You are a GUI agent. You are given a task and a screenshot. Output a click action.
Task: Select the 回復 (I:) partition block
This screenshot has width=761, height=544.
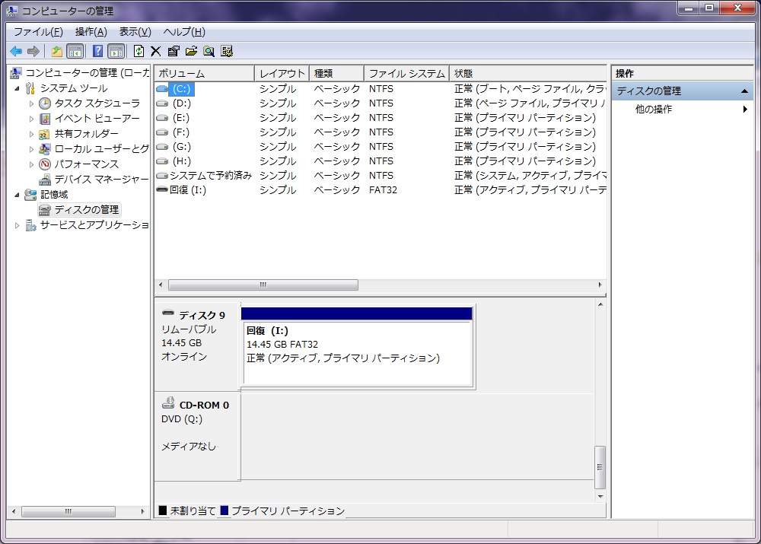click(357, 348)
